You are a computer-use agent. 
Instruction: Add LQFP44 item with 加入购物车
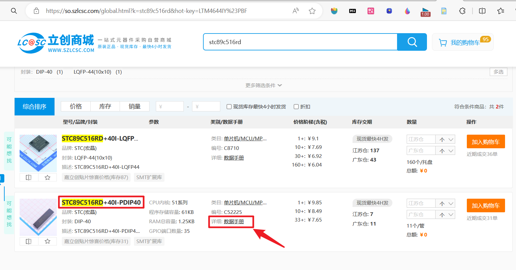[486, 142]
